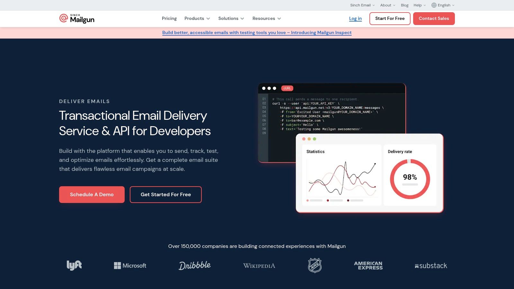Click the 98% delivery rate gauge

(410, 179)
